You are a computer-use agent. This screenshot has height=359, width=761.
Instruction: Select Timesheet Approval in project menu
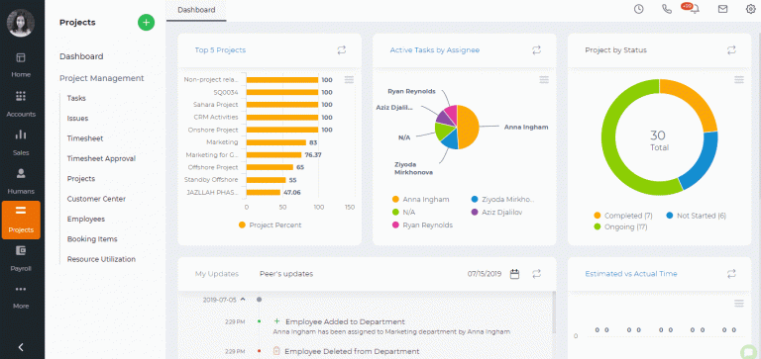point(101,158)
